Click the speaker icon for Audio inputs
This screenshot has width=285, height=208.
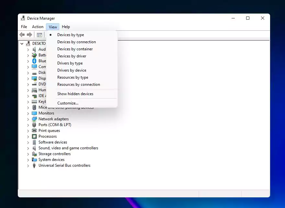[34, 49]
